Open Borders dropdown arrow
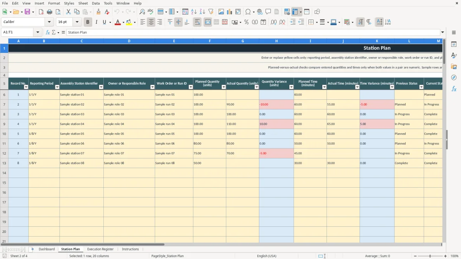 tap(316, 22)
